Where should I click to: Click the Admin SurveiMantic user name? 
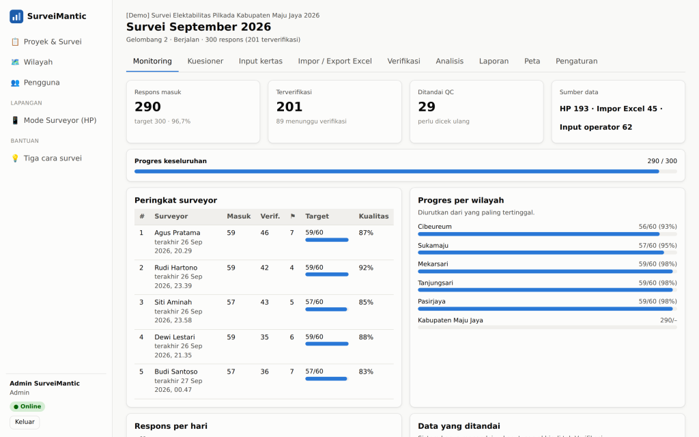pos(44,384)
